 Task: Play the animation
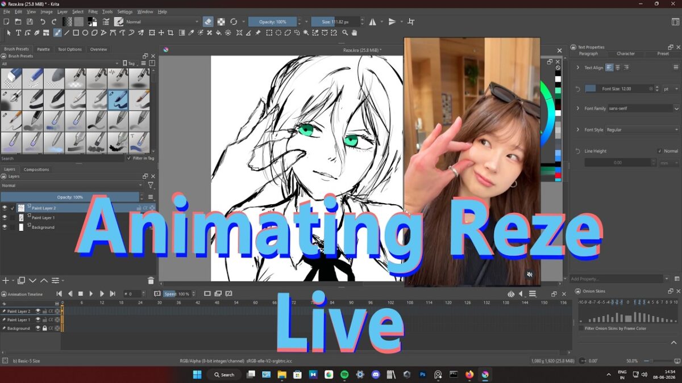point(91,293)
